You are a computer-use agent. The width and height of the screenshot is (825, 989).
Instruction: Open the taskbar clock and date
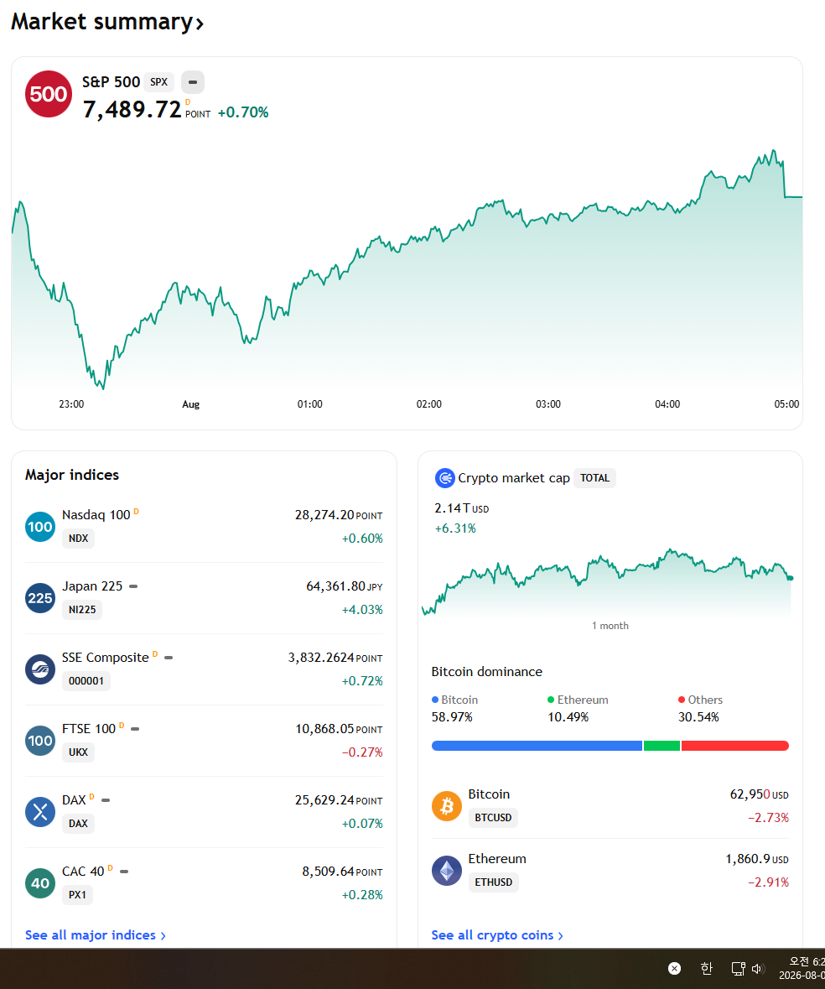pos(802,968)
